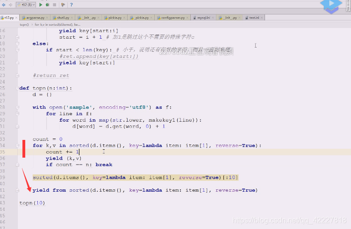
Task: Click the 'd.get(word, 0) + 1' expression
Action: pyautogui.click(x=135, y=126)
